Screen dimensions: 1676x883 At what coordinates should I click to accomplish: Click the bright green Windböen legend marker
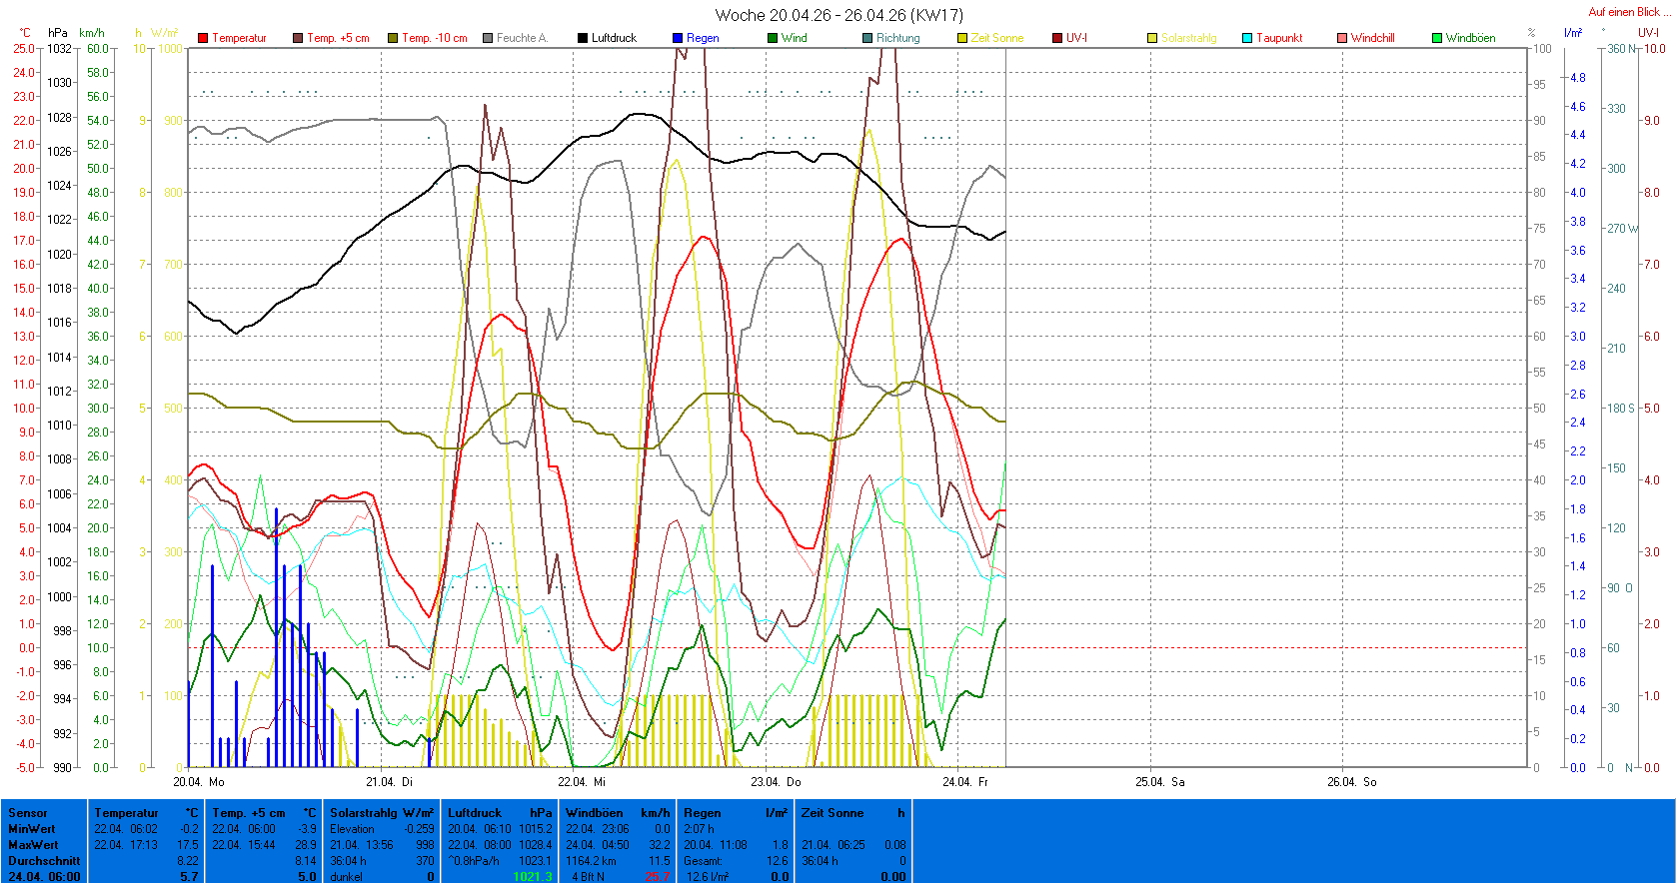[1437, 38]
